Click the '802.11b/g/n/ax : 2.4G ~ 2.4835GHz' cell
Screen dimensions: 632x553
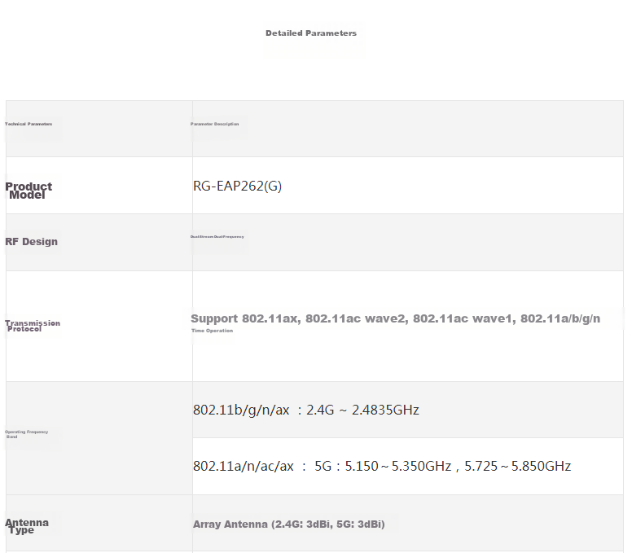(408, 410)
